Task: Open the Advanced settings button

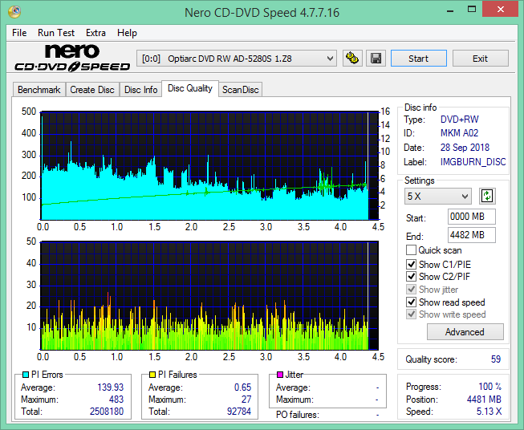Action: pyautogui.click(x=465, y=332)
